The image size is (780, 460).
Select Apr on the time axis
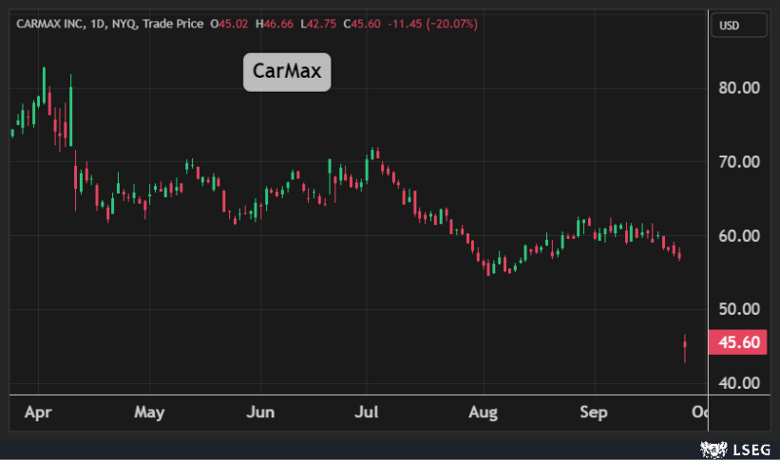click(x=39, y=413)
